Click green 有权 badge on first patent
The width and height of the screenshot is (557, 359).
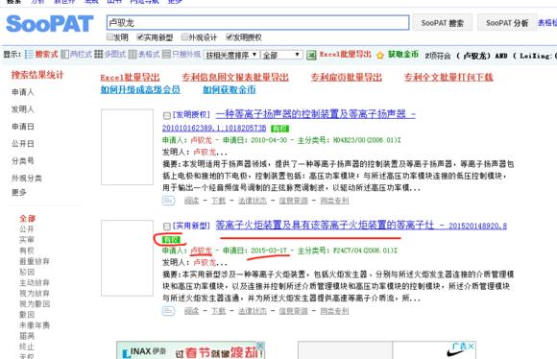(x=279, y=129)
